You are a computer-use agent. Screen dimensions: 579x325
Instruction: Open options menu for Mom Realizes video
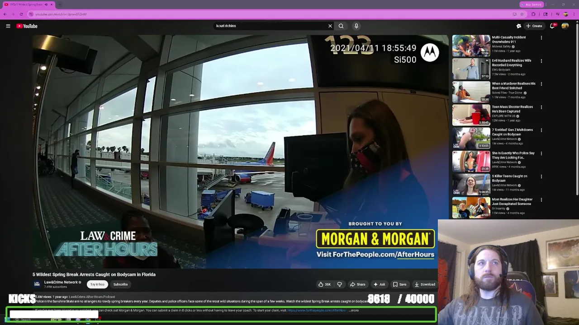[541, 200]
